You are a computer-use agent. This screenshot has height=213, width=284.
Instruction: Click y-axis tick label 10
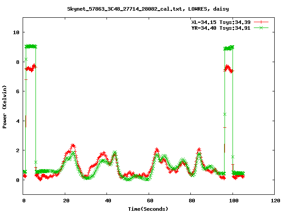pos(16,32)
